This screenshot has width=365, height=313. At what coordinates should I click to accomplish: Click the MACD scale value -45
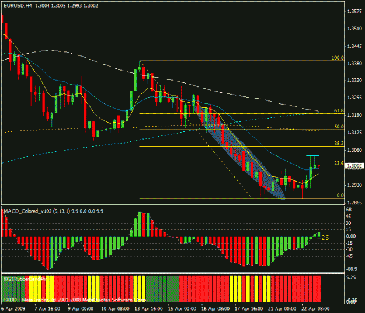(x=349, y=256)
